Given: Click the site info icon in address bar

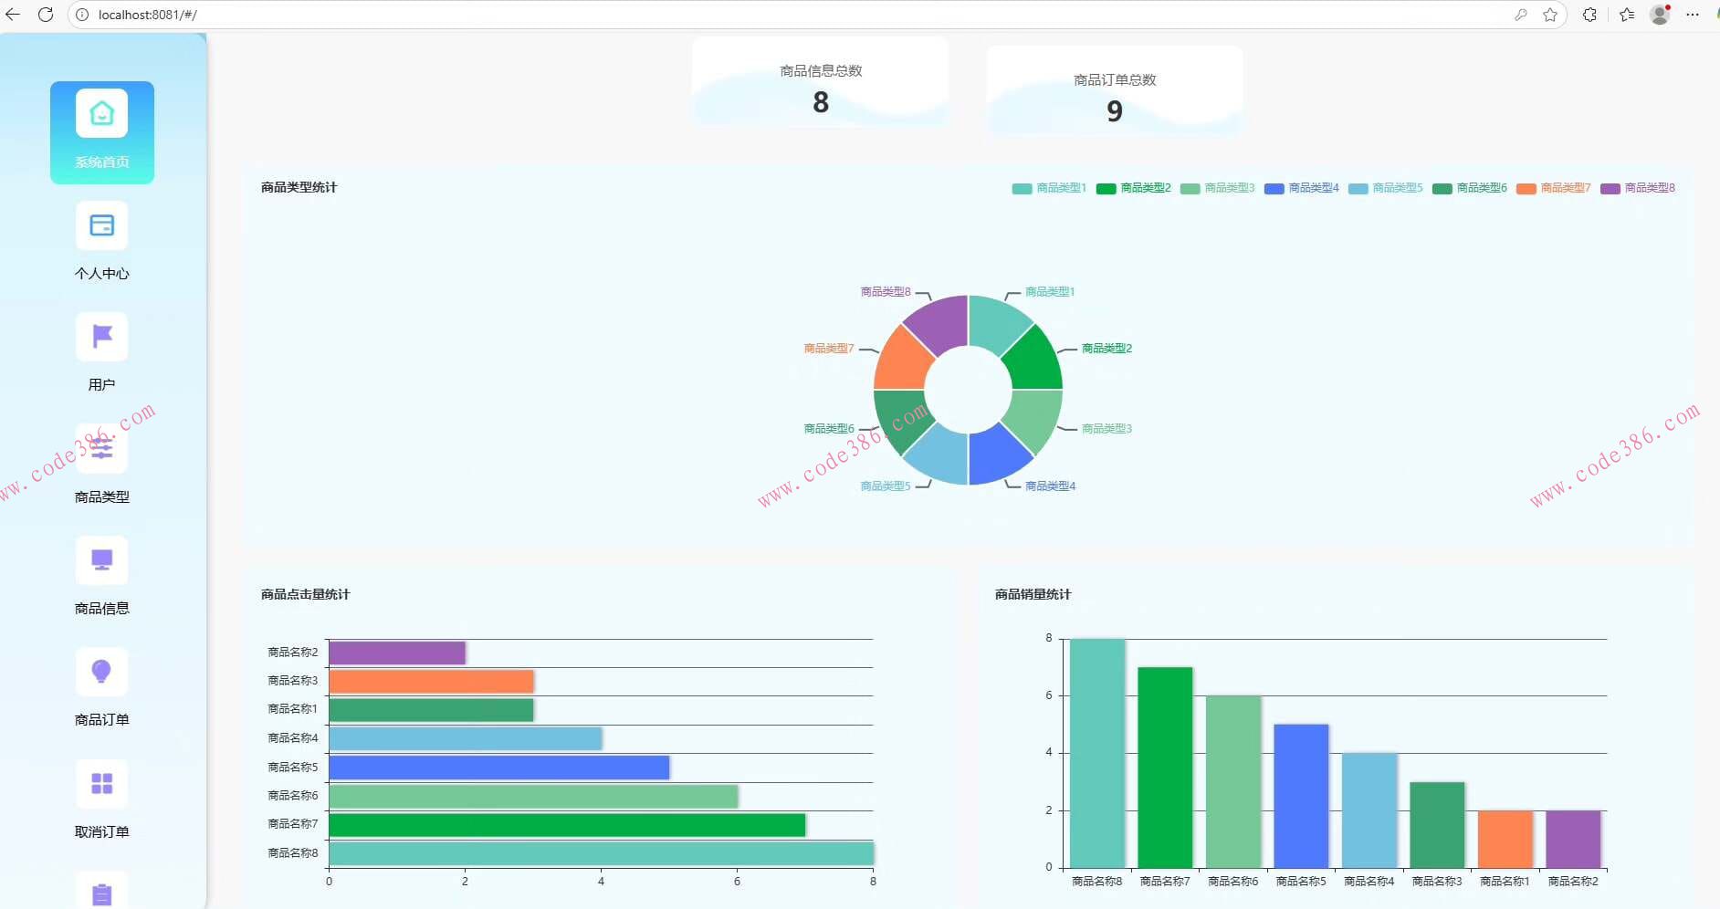Looking at the screenshot, I should coord(82,15).
